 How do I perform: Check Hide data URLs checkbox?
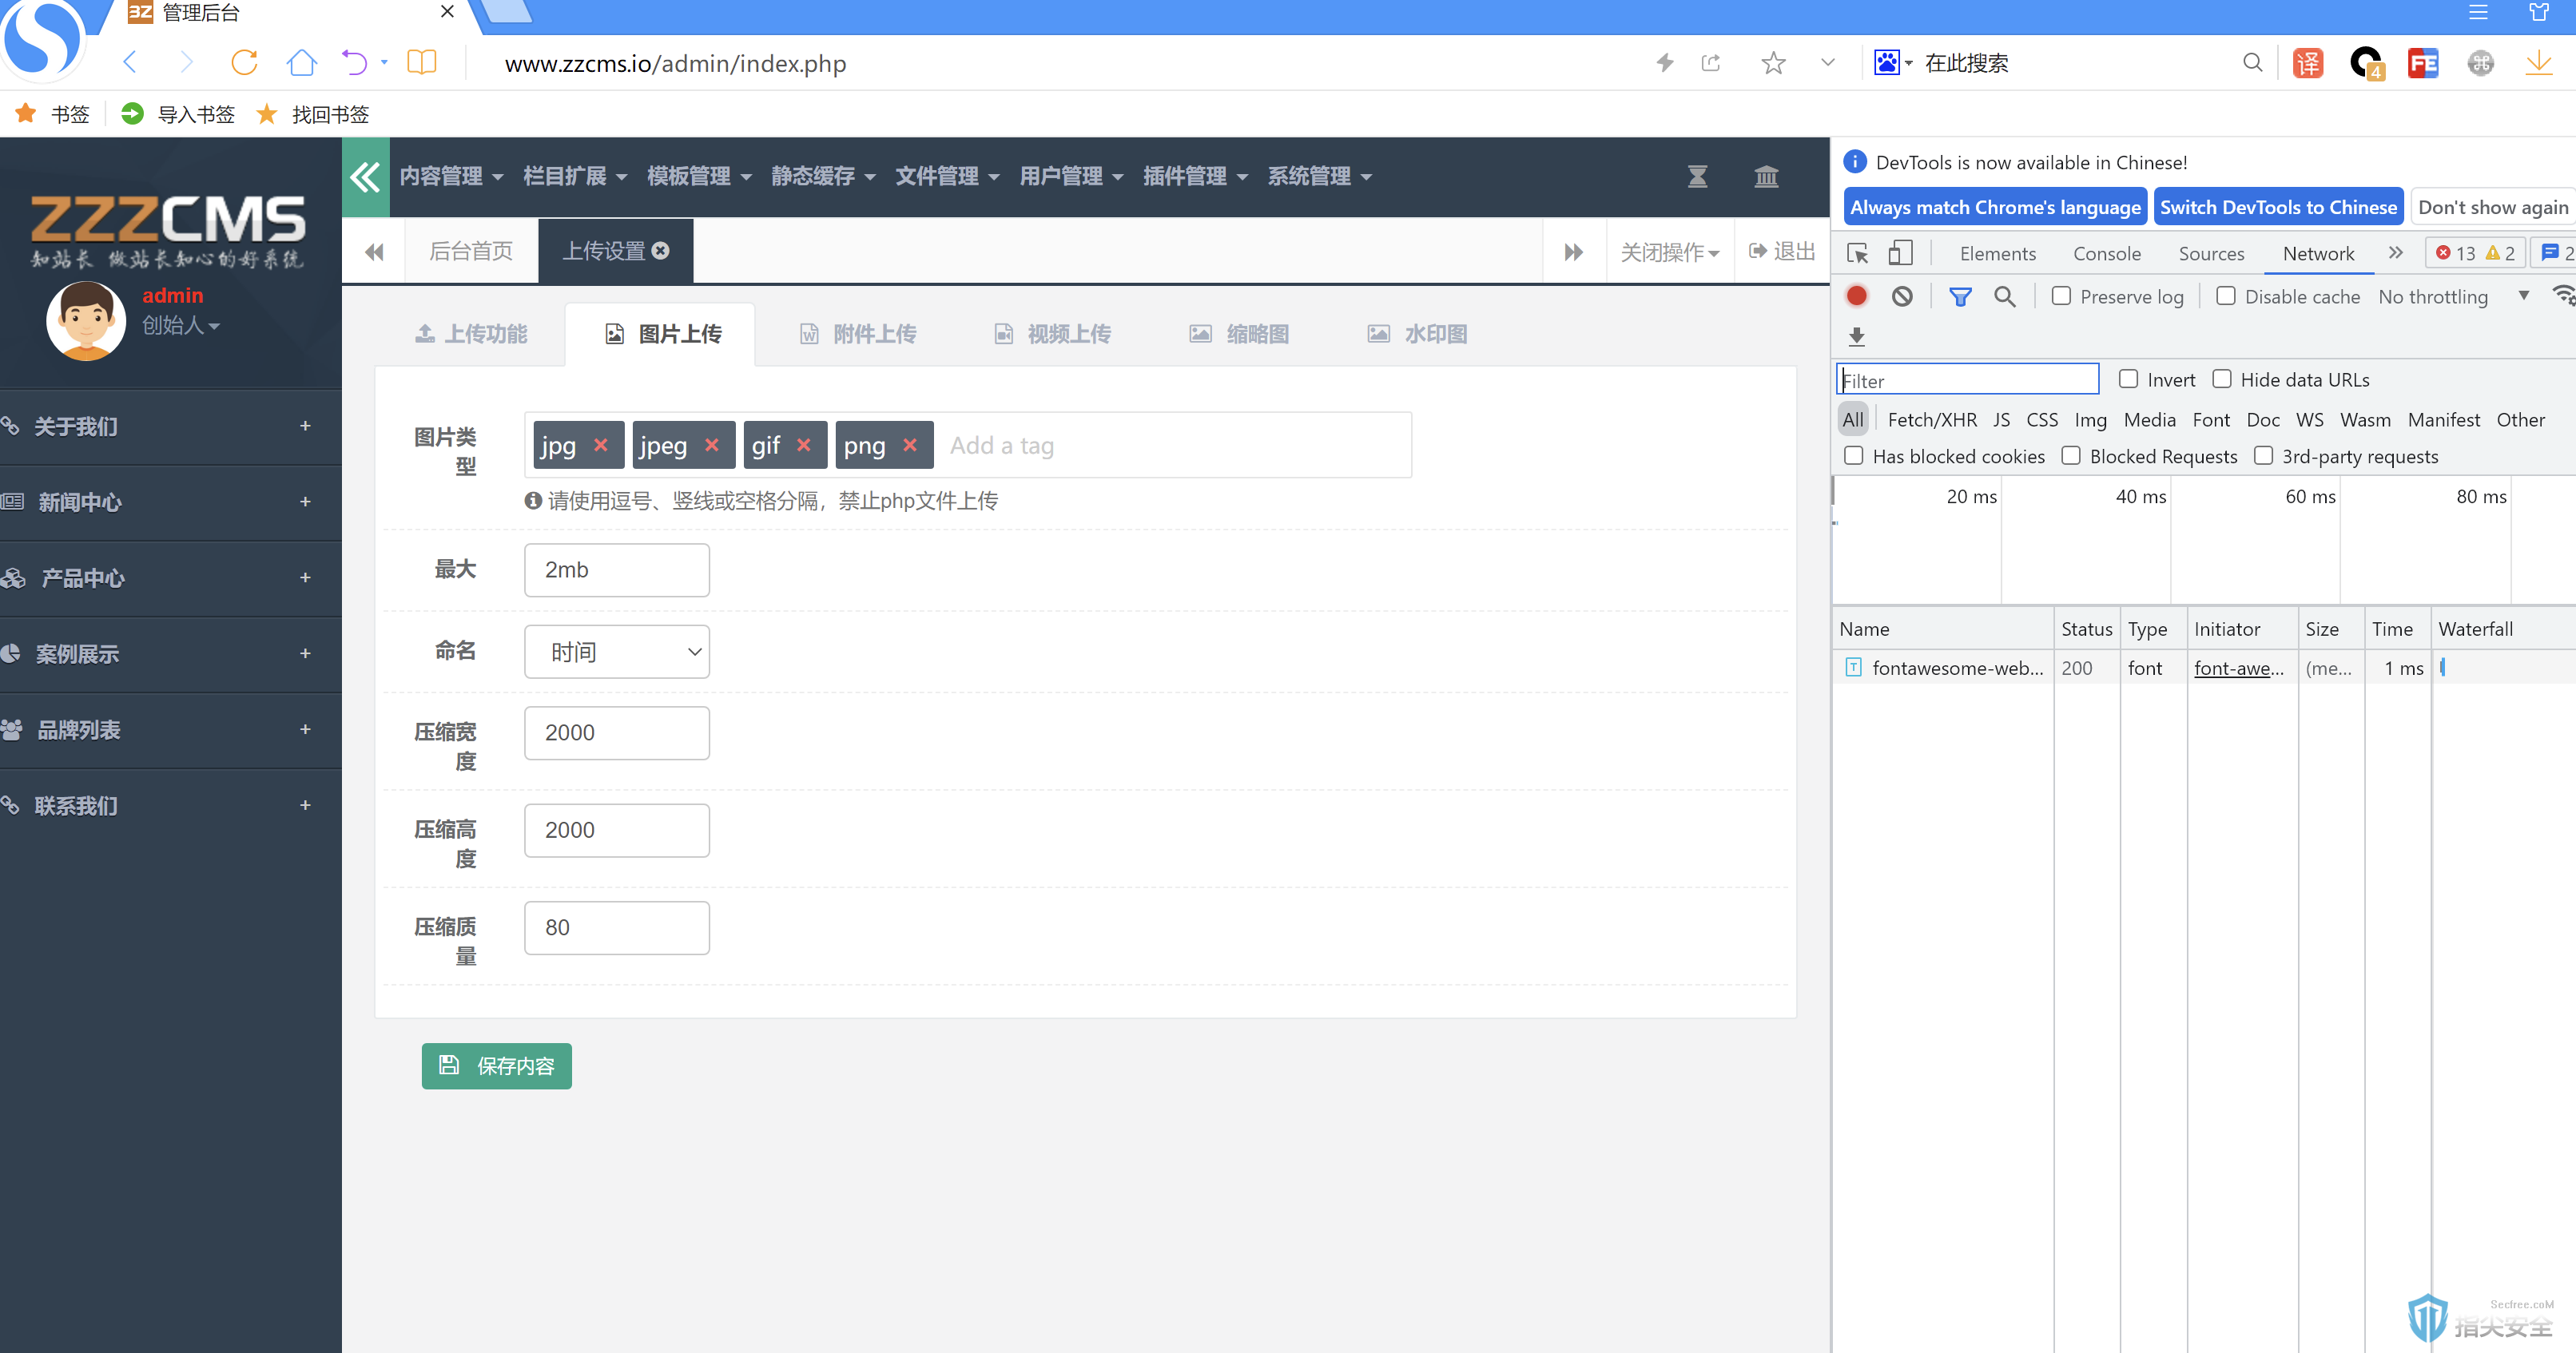(2222, 379)
